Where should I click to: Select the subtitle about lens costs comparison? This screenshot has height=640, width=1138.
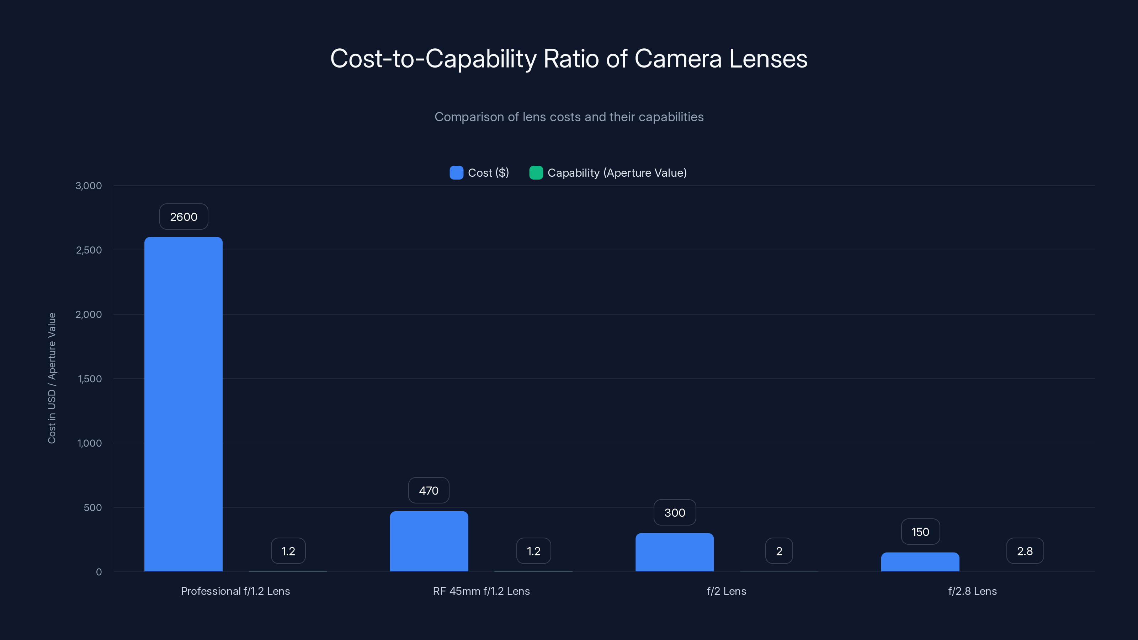(569, 117)
